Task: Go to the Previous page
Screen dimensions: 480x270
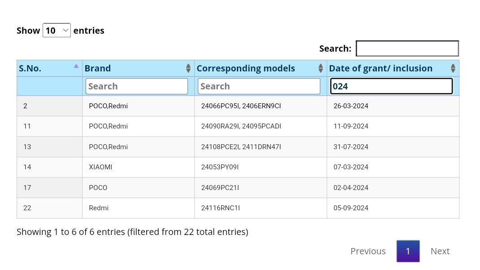Action: pos(368,251)
